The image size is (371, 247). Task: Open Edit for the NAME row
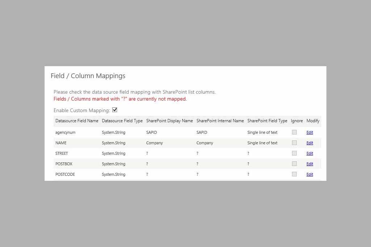click(x=309, y=143)
